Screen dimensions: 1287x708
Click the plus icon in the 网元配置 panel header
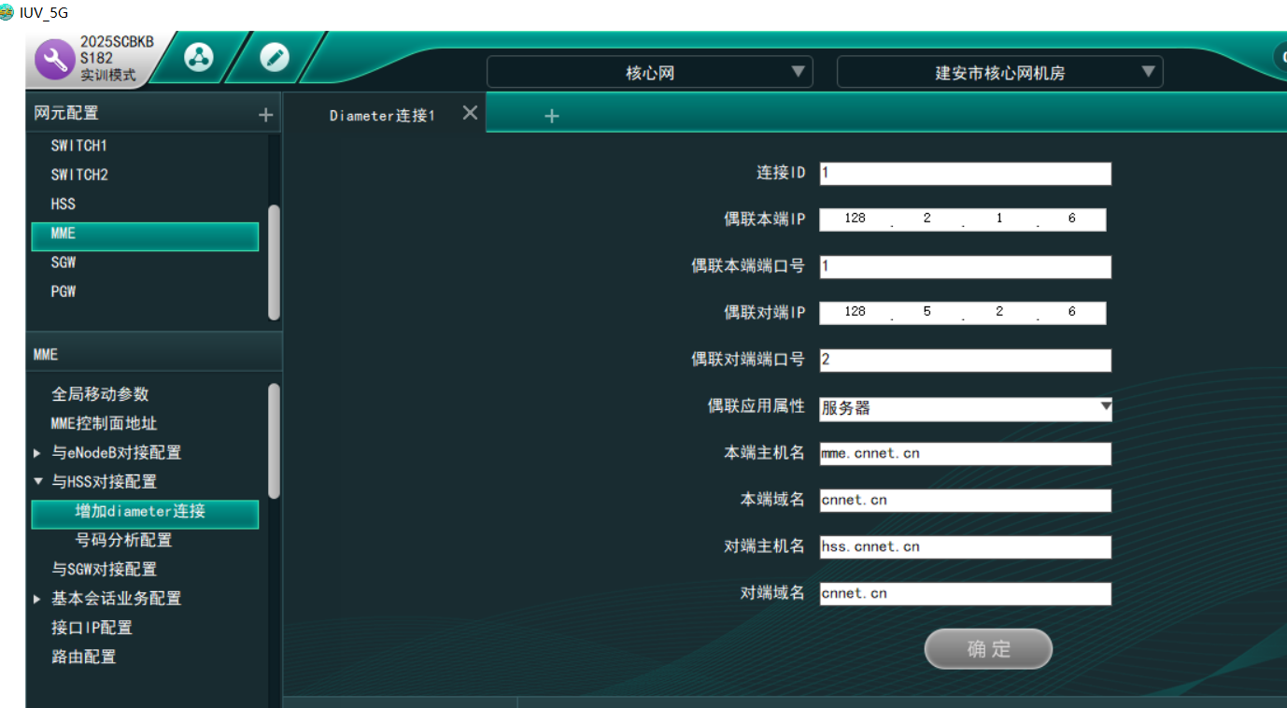point(265,112)
